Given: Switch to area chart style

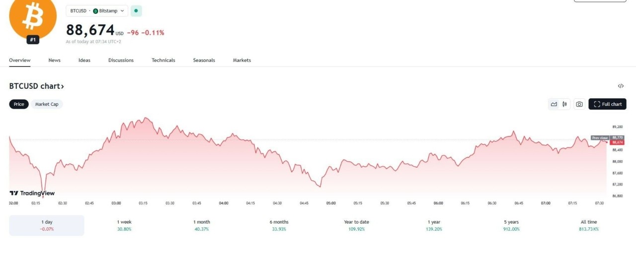Looking at the screenshot, I should coord(554,104).
